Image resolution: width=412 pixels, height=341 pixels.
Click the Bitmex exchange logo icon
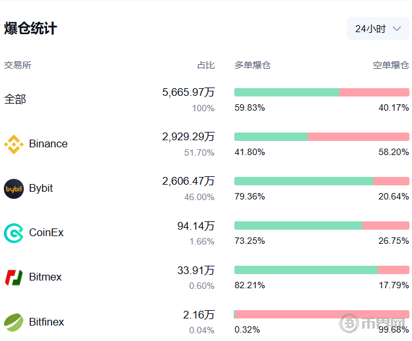tap(14, 277)
